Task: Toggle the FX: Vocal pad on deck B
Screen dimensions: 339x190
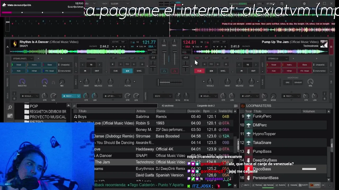Action: [x=305, y=71]
